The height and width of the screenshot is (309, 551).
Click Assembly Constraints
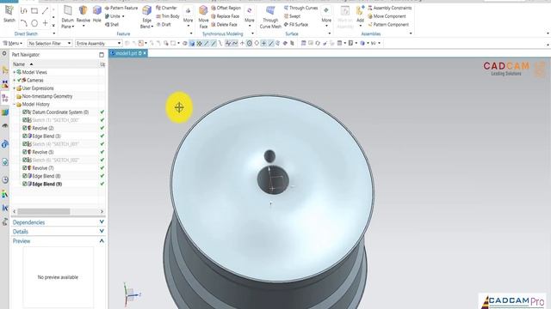point(390,8)
